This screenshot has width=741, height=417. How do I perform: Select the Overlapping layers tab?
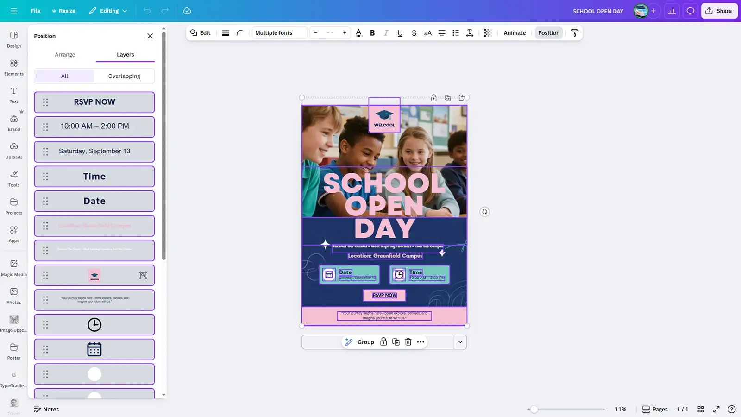pyautogui.click(x=124, y=76)
